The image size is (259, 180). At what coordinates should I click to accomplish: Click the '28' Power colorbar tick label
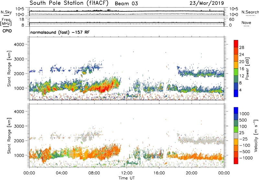click(242, 47)
